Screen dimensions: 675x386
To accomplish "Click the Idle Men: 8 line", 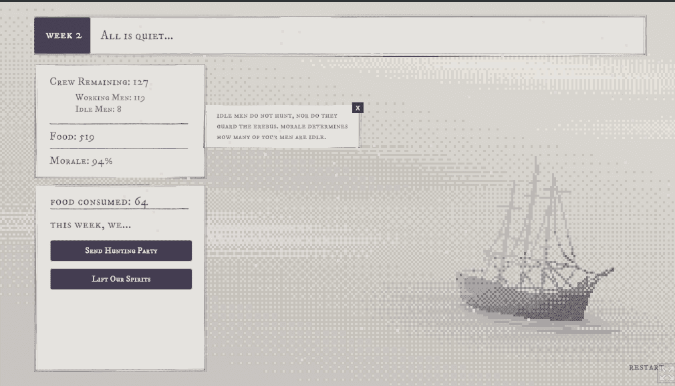I will (x=99, y=109).
